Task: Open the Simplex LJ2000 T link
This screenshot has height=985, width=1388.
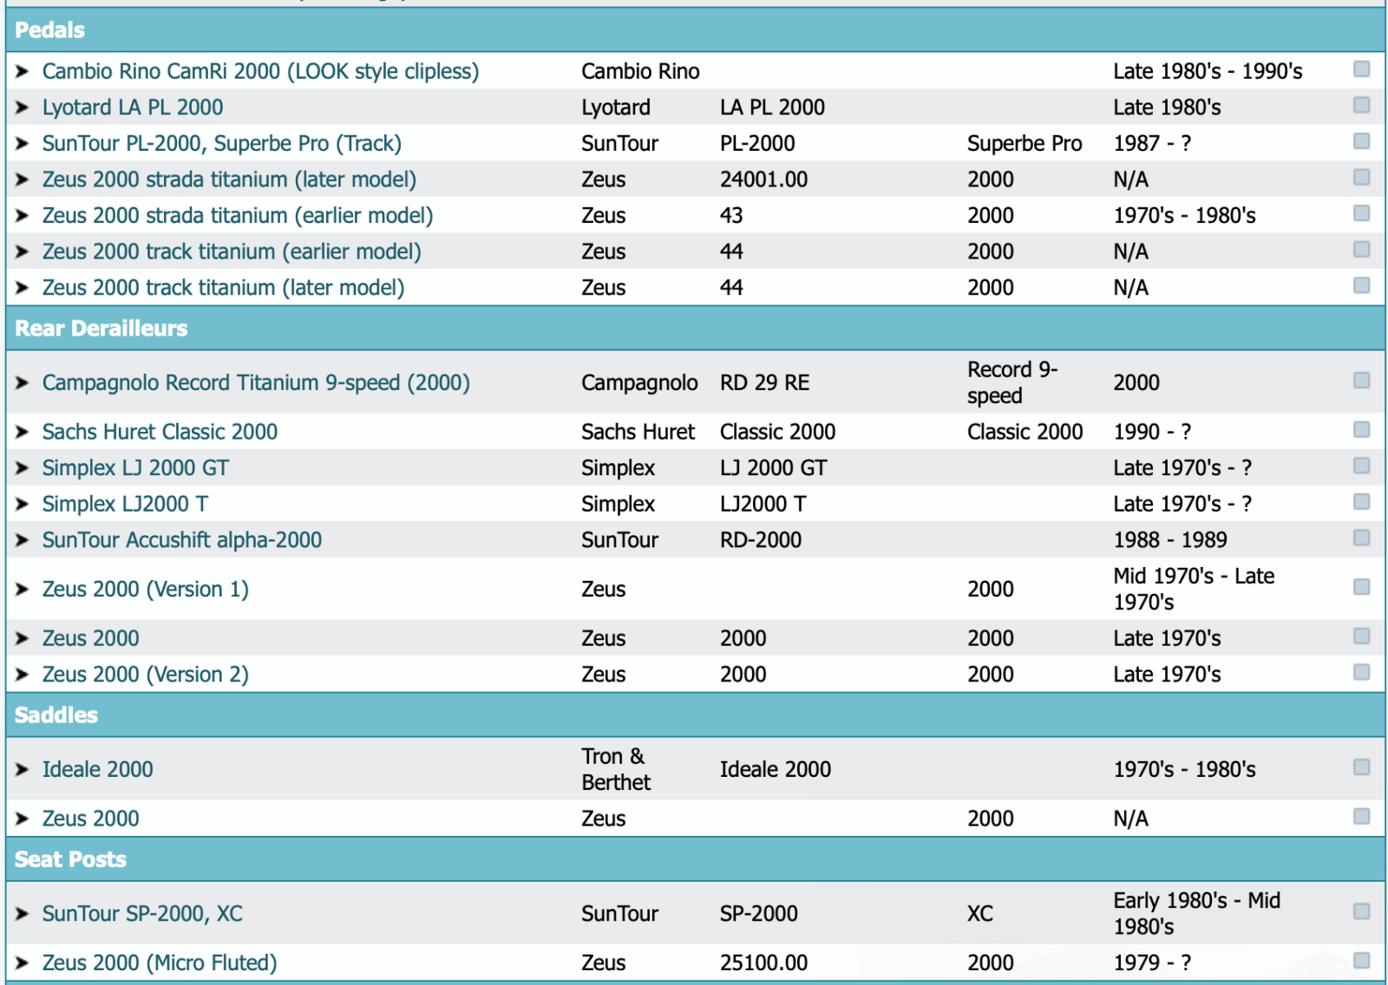Action: (125, 504)
